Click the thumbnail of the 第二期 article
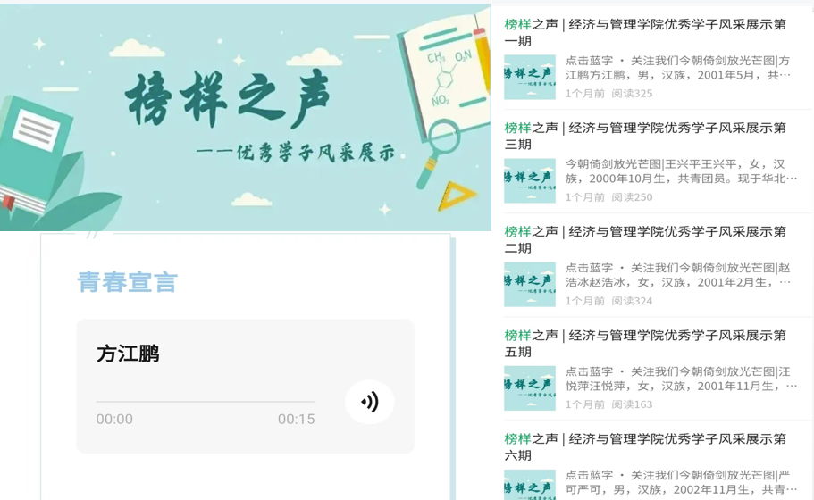Screen dimensions: 814x500 [530, 285]
